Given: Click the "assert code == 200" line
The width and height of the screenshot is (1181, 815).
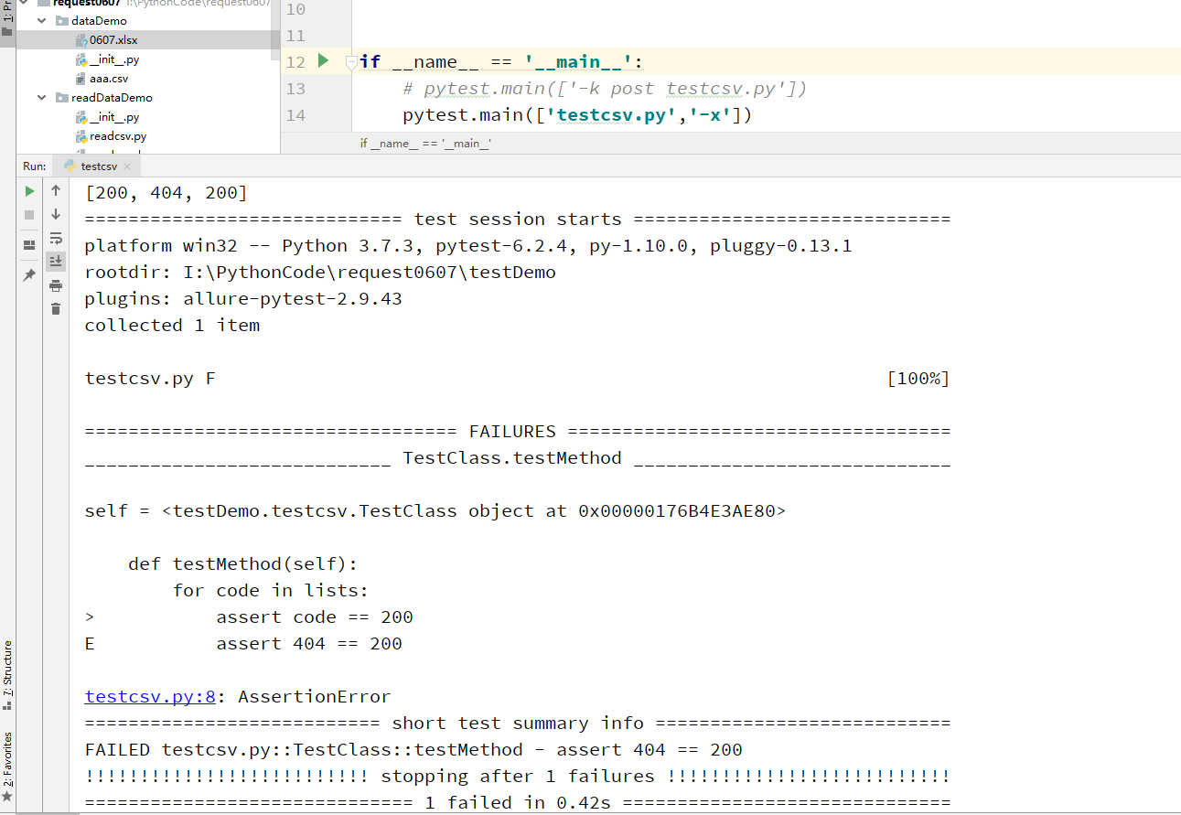Looking at the screenshot, I should coord(315,617).
